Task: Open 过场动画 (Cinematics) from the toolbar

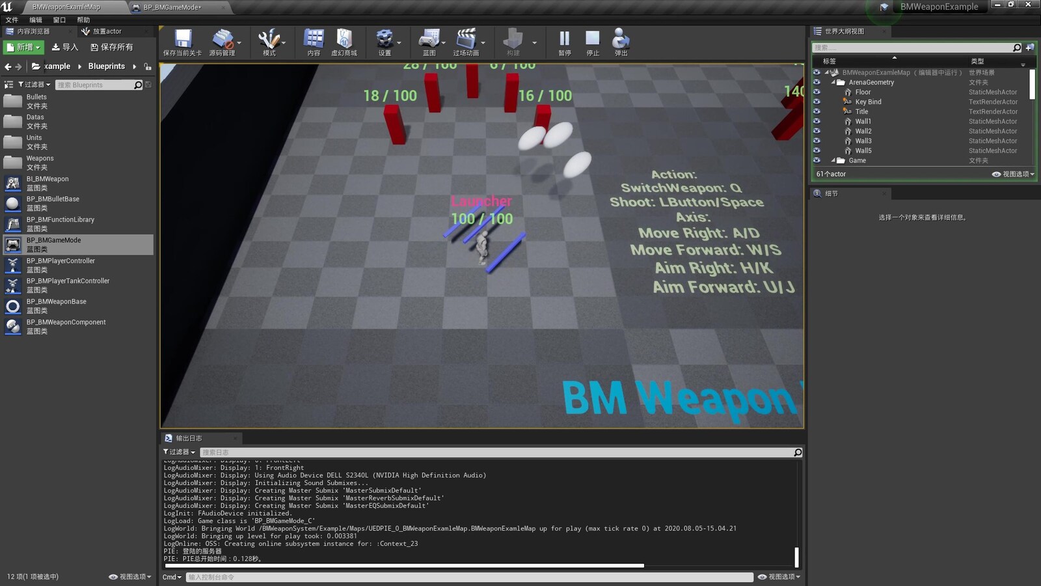Action: coord(468,41)
